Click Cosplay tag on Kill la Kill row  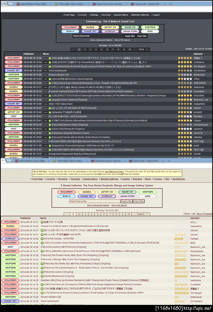(10, 239)
